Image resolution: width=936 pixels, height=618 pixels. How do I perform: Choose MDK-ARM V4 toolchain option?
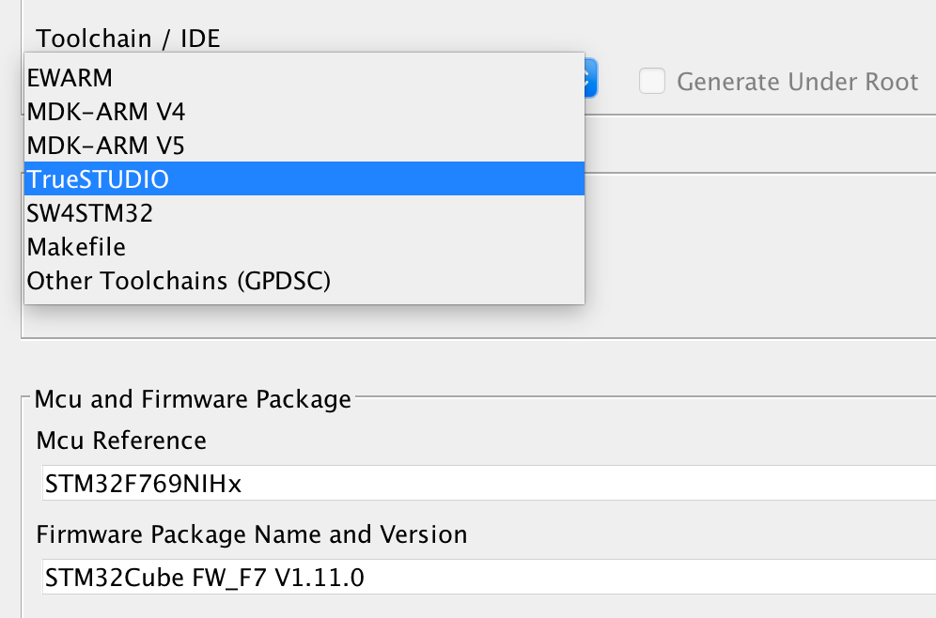pyautogui.click(x=304, y=112)
